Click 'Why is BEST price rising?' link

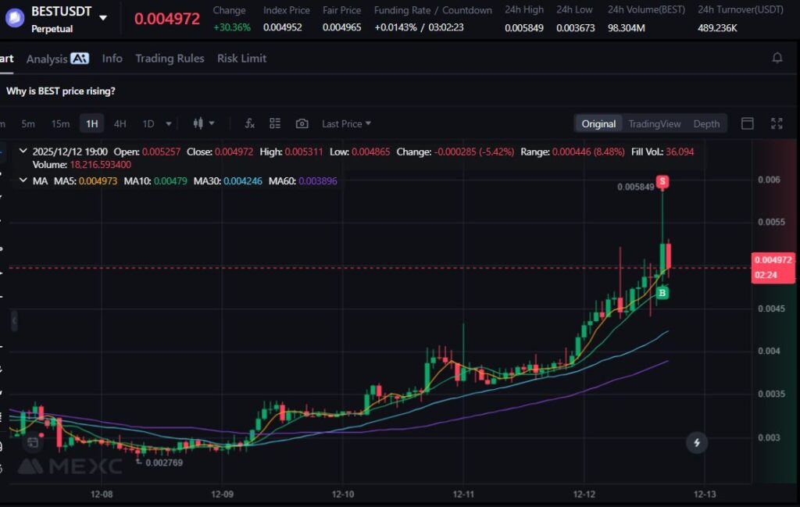click(61, 91)
